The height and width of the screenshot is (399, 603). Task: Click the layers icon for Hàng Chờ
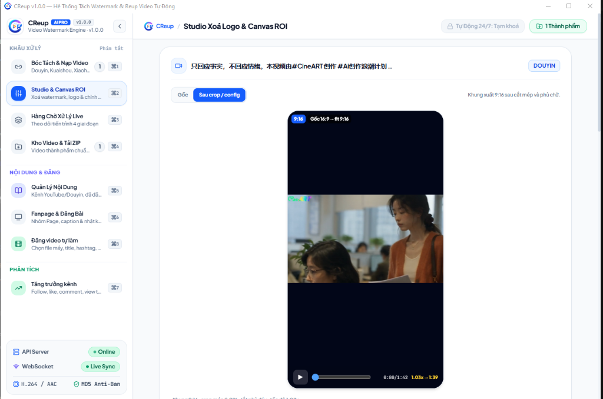pyautogui.click(x=18, y=120)
